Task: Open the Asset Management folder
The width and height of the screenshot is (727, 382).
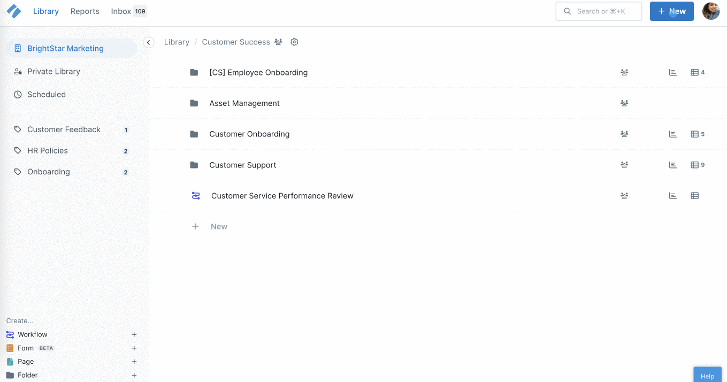Action: click(244, 103)
